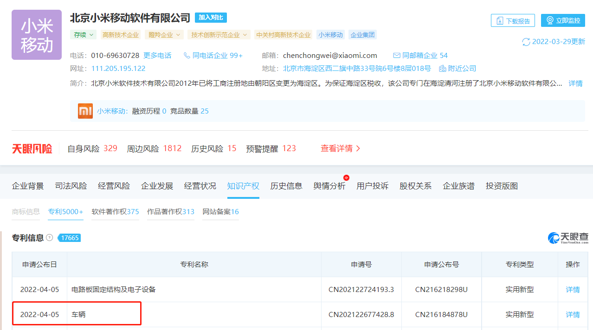Click the 查看详情 risk link
Image resolution: width=593 pixels, height=330 pixels.
tap(341, 148)
